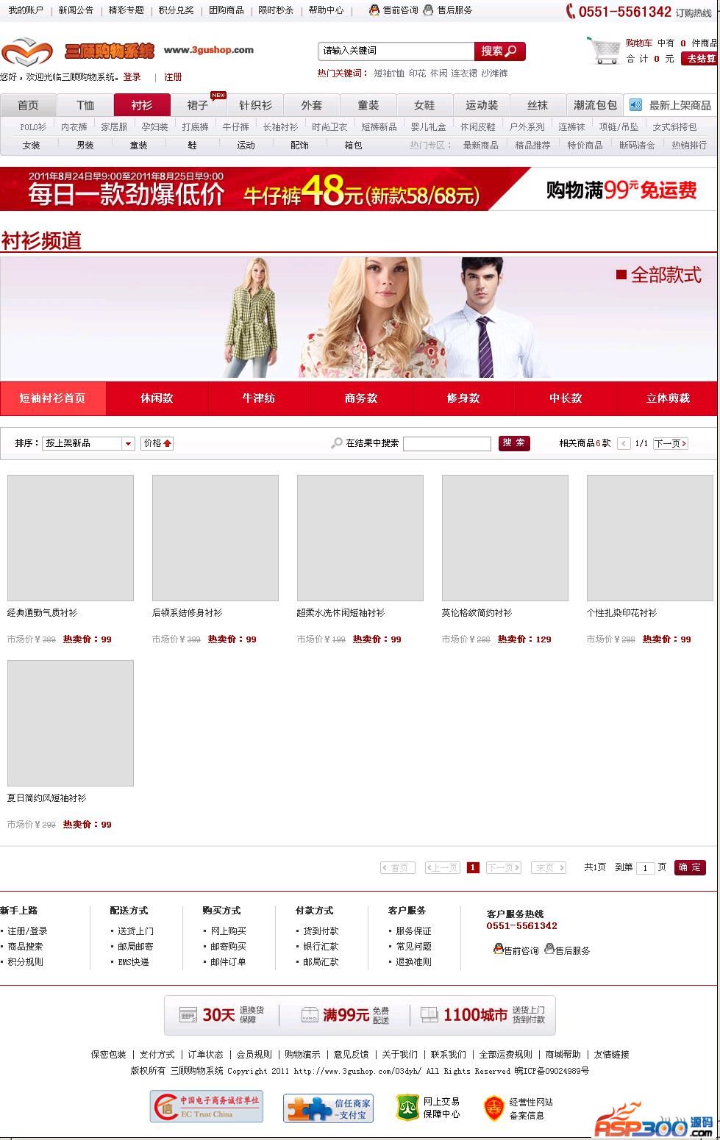Click the 在结果中搜索 input field
The width and height of the screenshot is (720, 1140).
pos(447,443)
